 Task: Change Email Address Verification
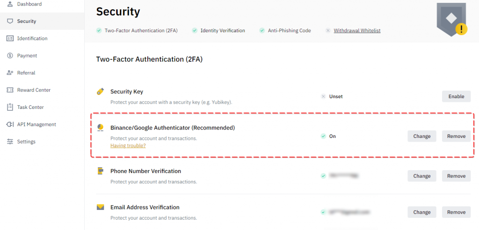[x=422, y=212]
